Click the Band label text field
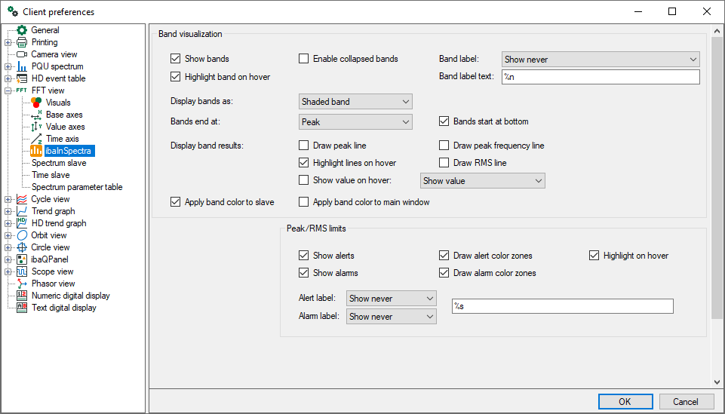Screen dimensions: 725x414 pyautogui.click(x=600, y=77)
